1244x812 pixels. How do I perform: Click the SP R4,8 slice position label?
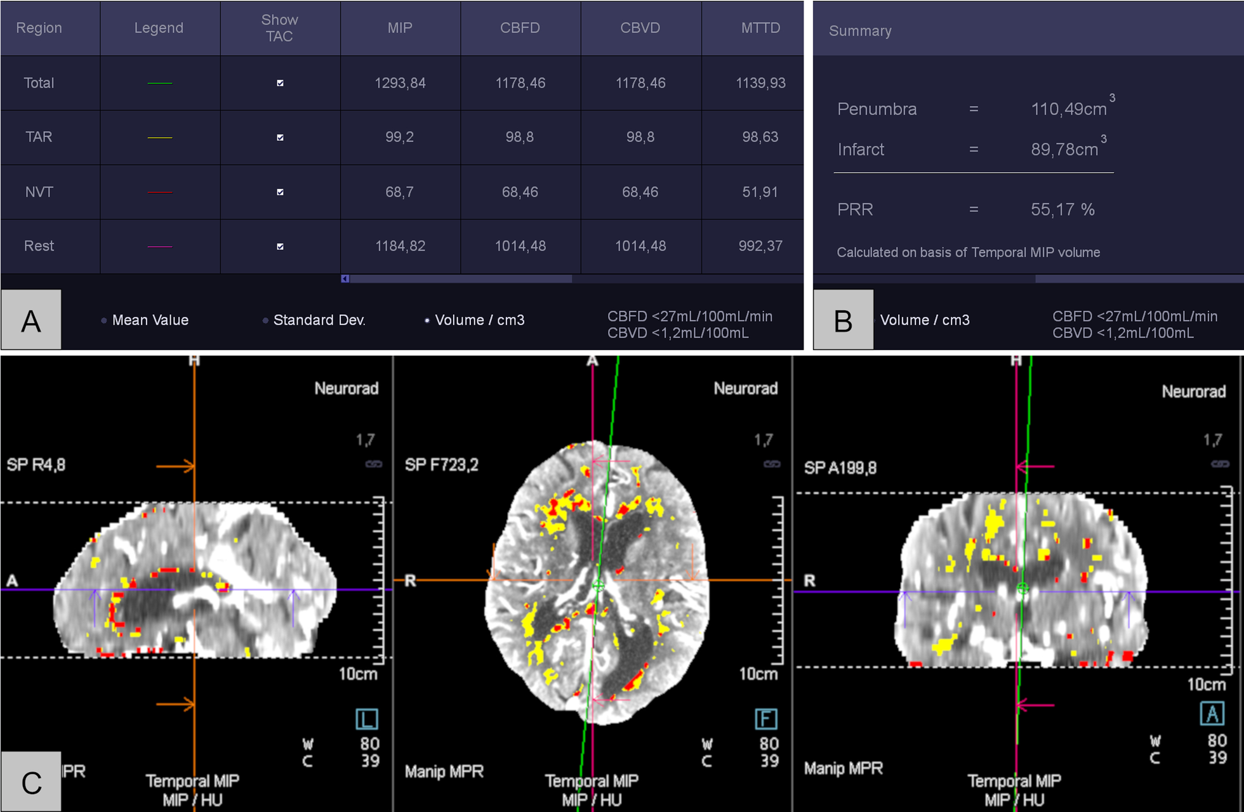pos(36,465)
